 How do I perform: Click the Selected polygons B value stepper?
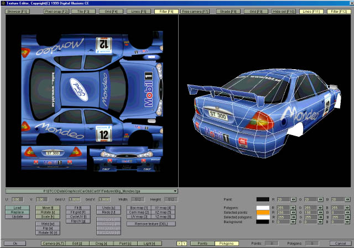click(x=347, y=218)
